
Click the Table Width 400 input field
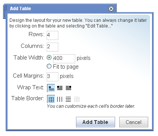[x=64, y=59]
